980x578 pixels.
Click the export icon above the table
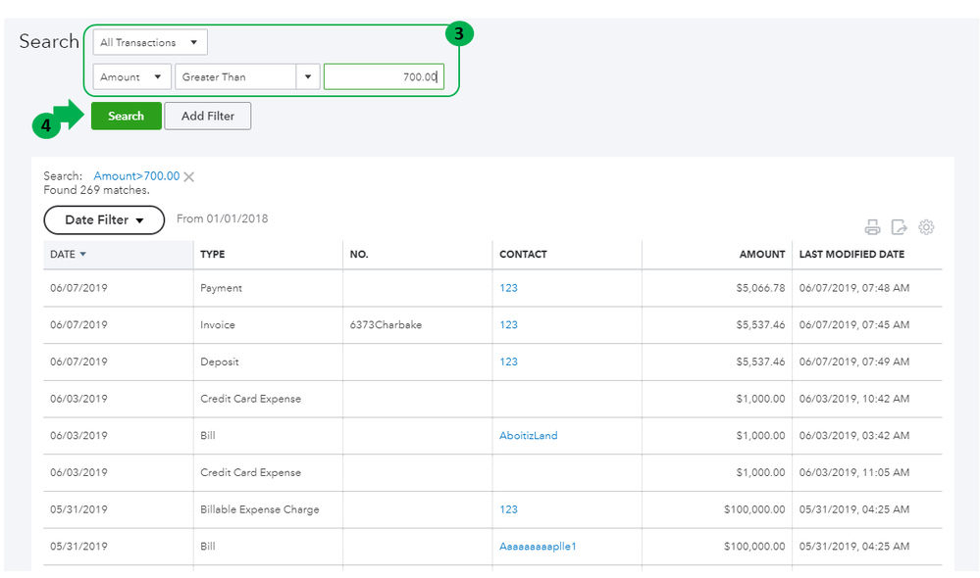tap(899, 227)
